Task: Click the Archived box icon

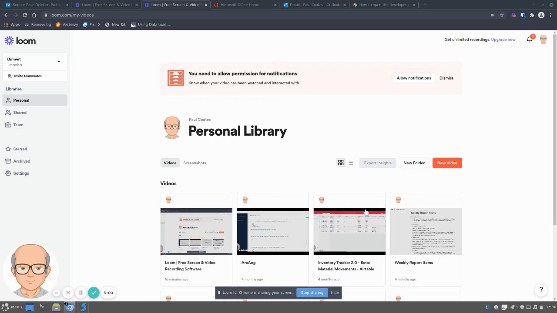Action: point(8,161)
